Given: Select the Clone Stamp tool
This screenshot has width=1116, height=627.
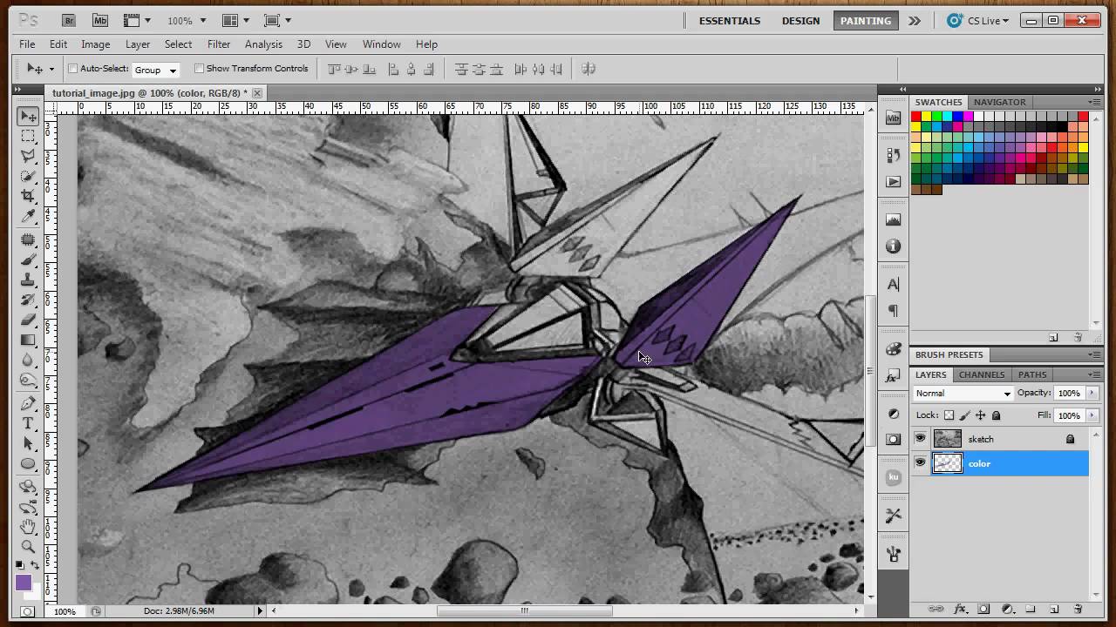Looking at the screenshot, I should tap(29, 280).
